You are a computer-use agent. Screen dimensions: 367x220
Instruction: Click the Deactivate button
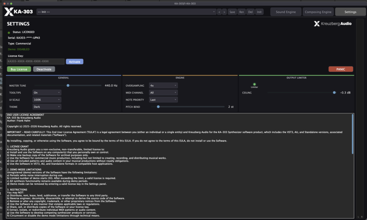click(44, 69)
